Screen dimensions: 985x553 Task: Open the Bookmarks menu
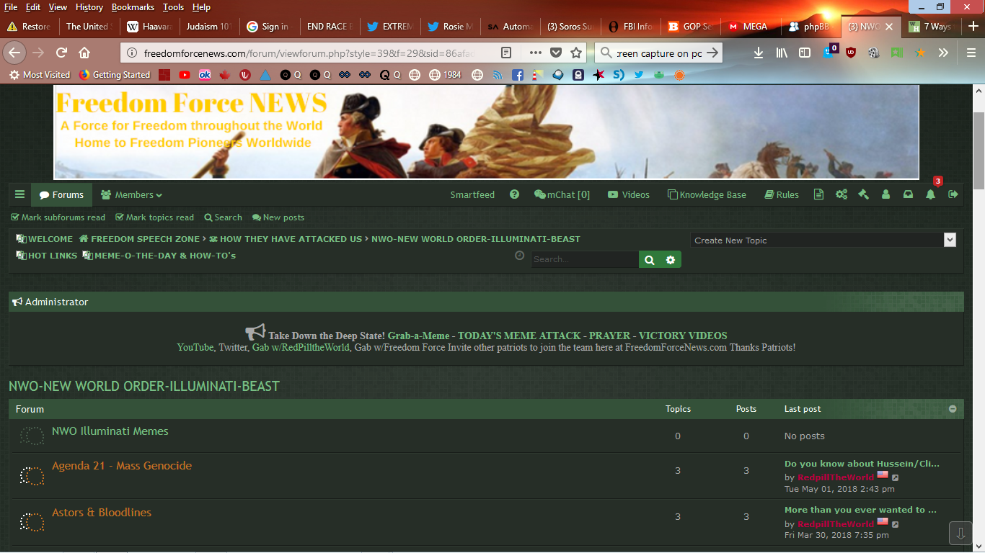[133, 7]
